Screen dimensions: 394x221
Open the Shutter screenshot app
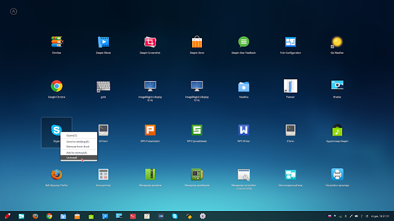click(337, 86)
